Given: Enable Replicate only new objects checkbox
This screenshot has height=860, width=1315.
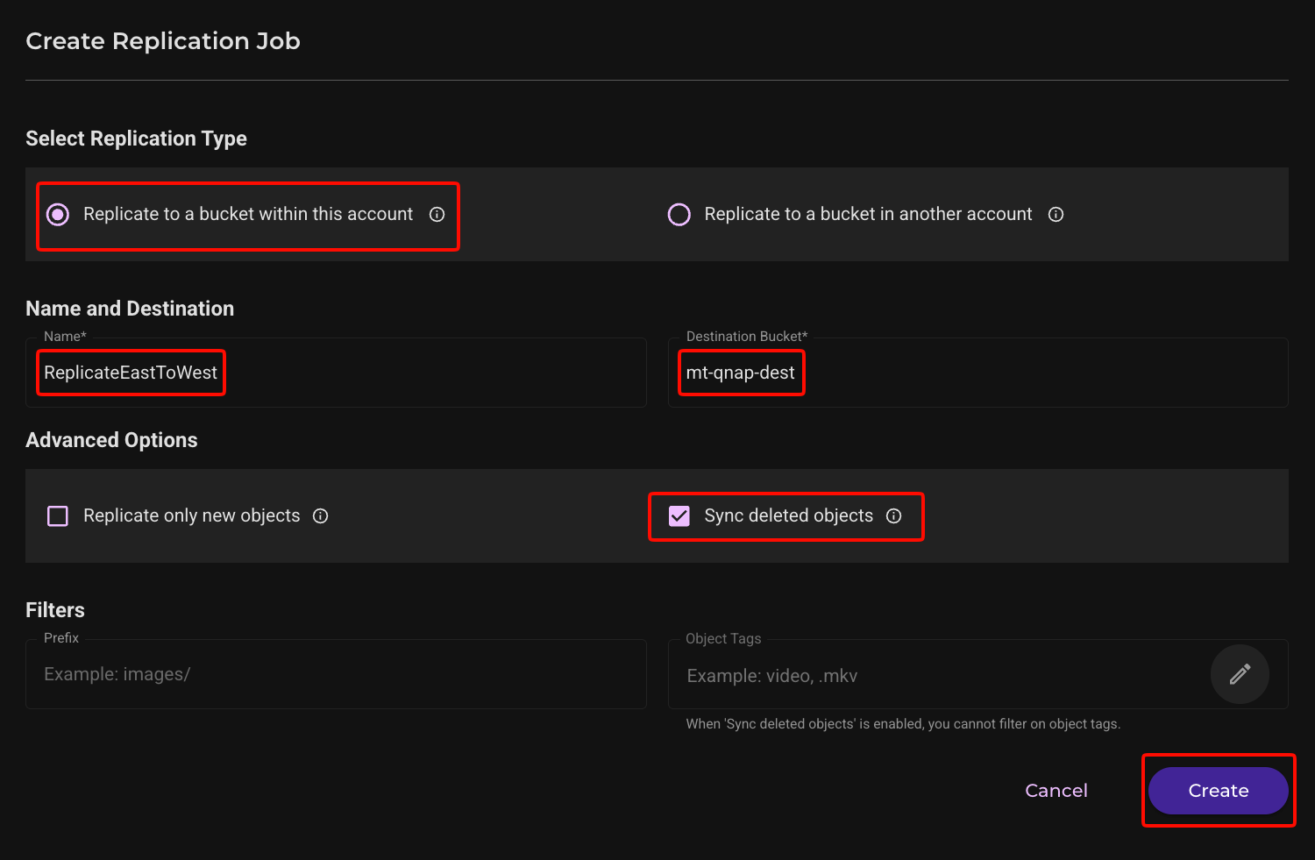Looking at the screenshot, I should [58, 516].
